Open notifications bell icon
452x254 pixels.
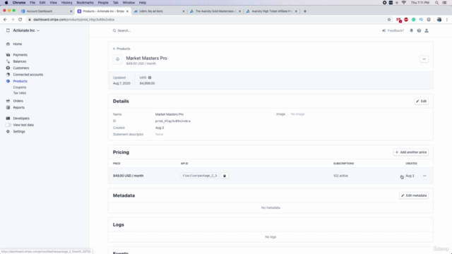pos(411,30)
